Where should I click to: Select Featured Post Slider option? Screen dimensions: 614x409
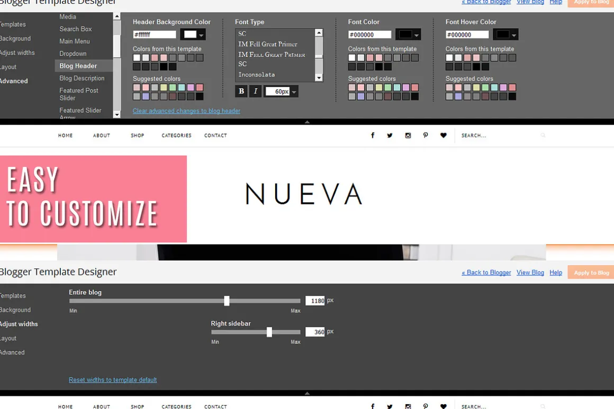pyautogui.click(x=79, y=94)
